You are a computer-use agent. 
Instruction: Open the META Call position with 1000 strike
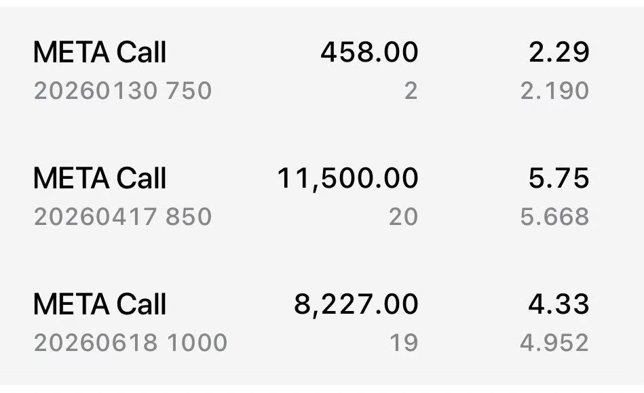tap(100, 305)
